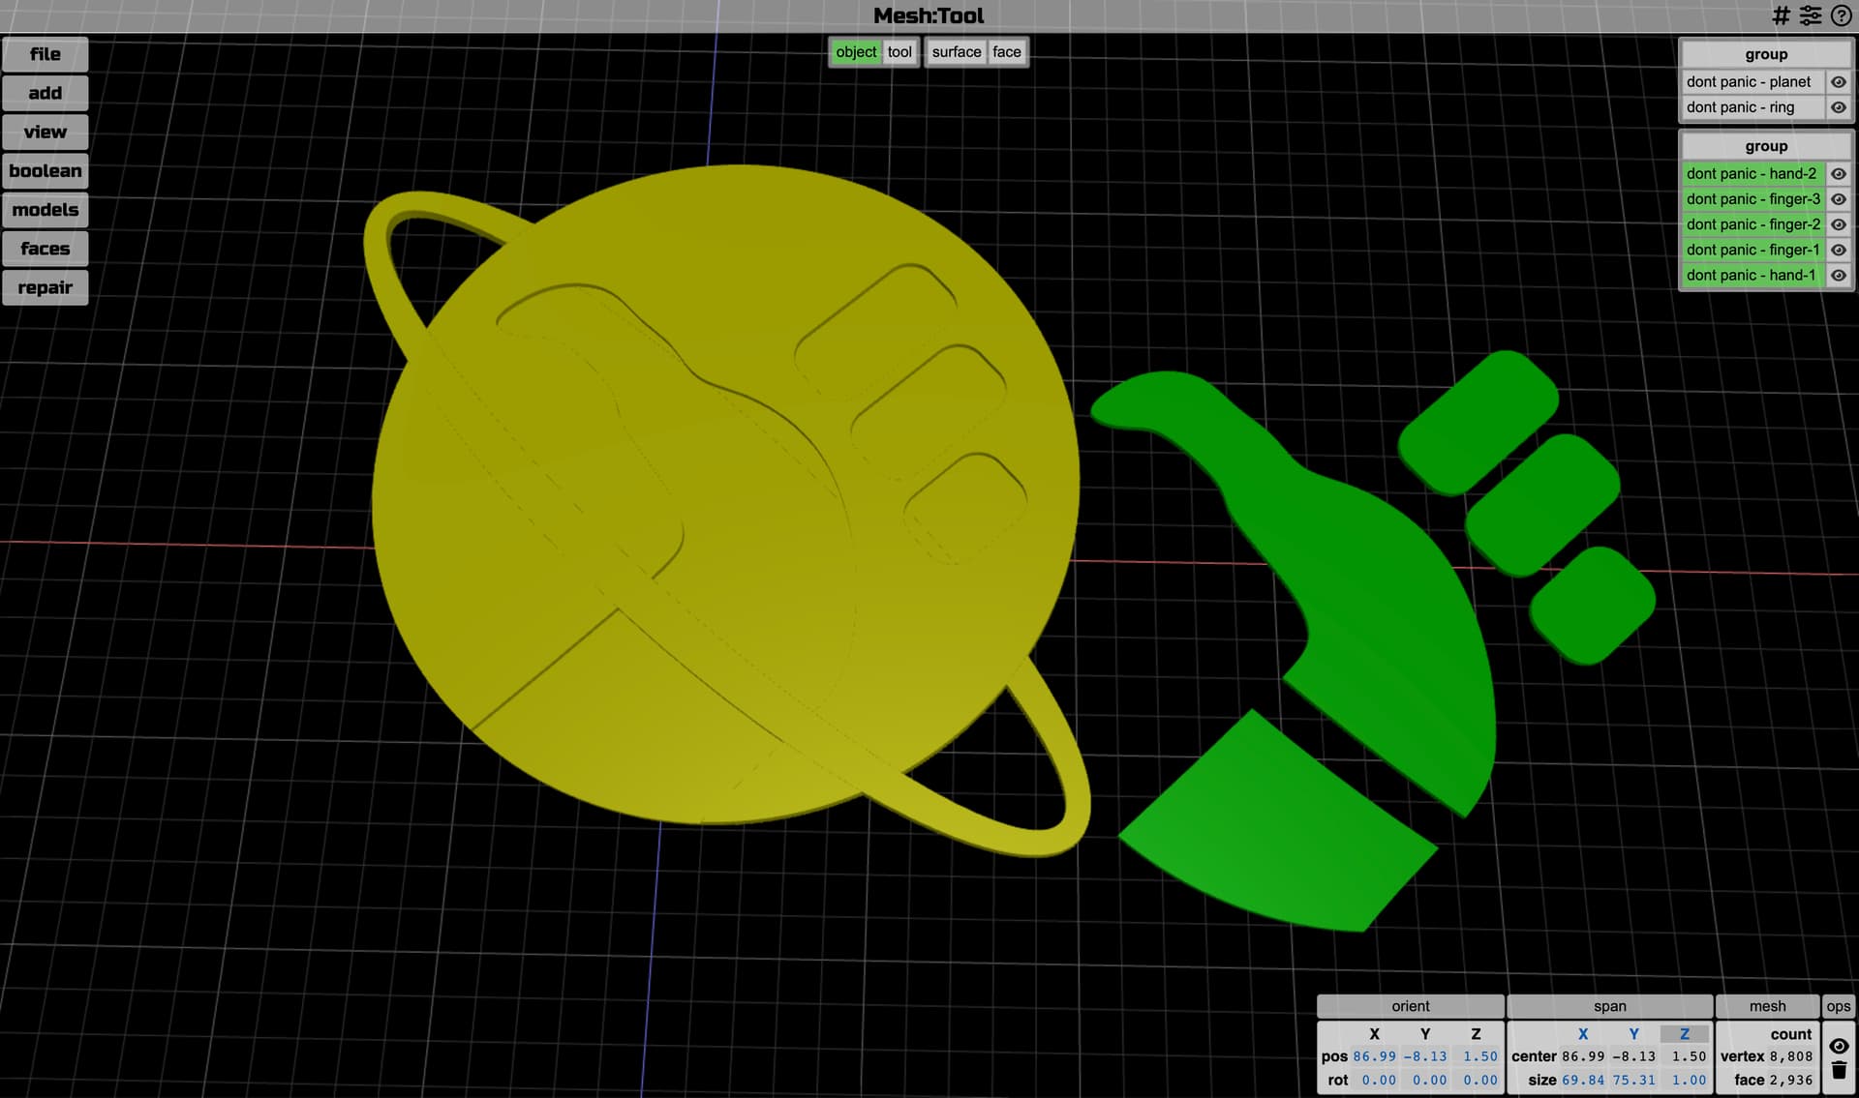Select the second group header with hands
The height and width of the screenshot is (1098, 1859).
pyautogui.click(x=1766, y=146)
